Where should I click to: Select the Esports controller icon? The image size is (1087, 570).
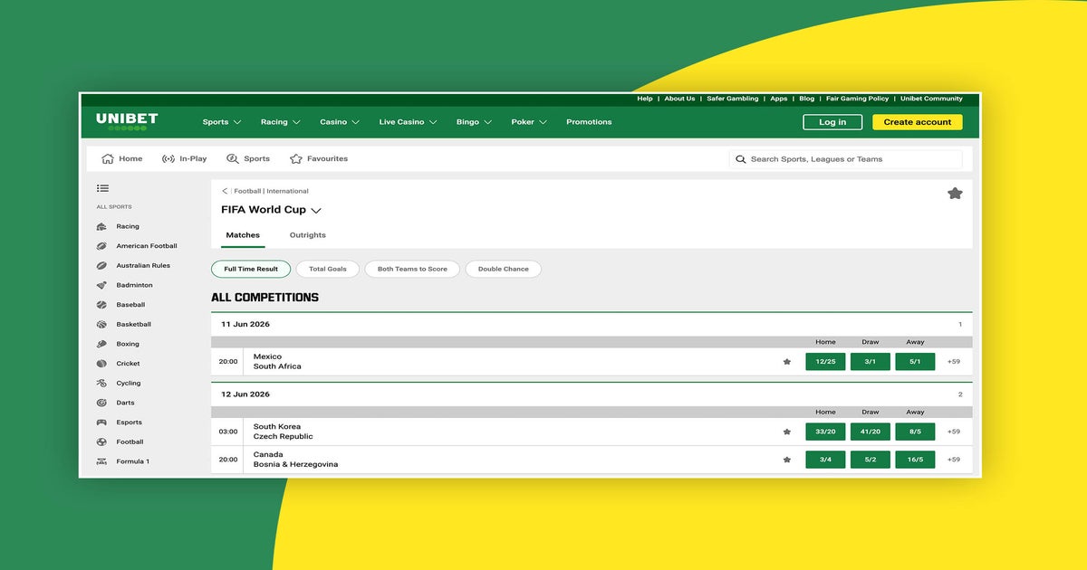tap(101, 423)
